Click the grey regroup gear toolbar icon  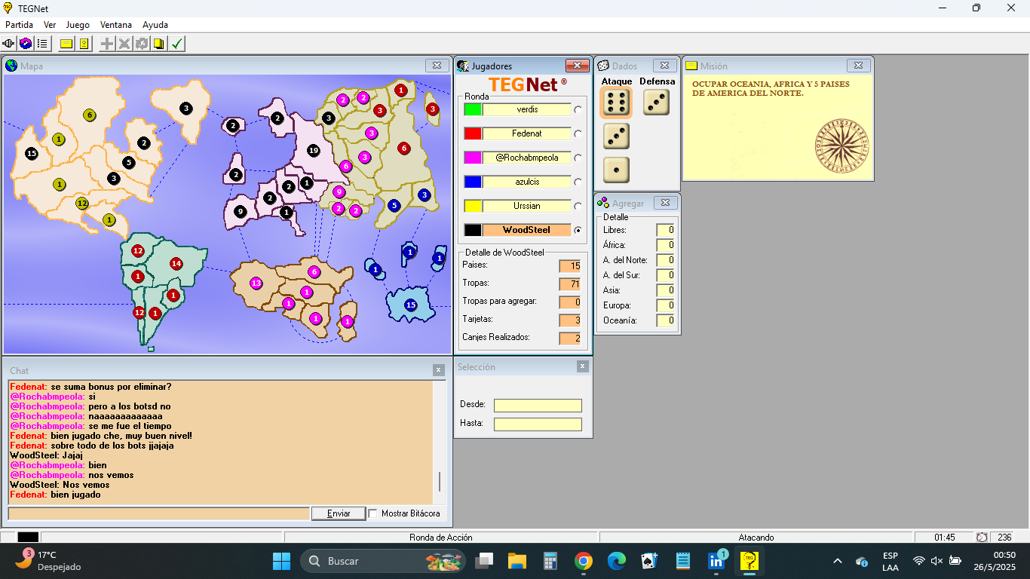(x=142, y=44)
